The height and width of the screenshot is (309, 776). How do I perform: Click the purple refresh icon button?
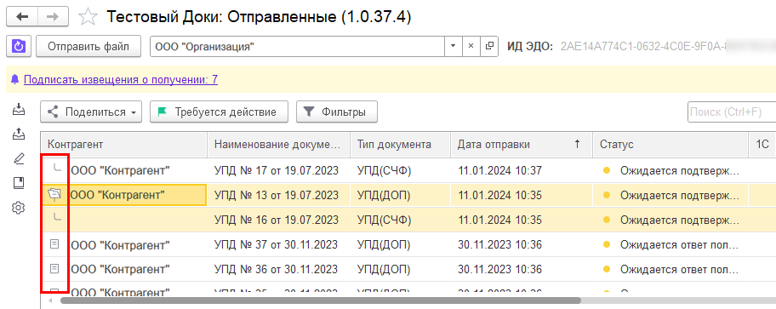click(x=19, y=47)
